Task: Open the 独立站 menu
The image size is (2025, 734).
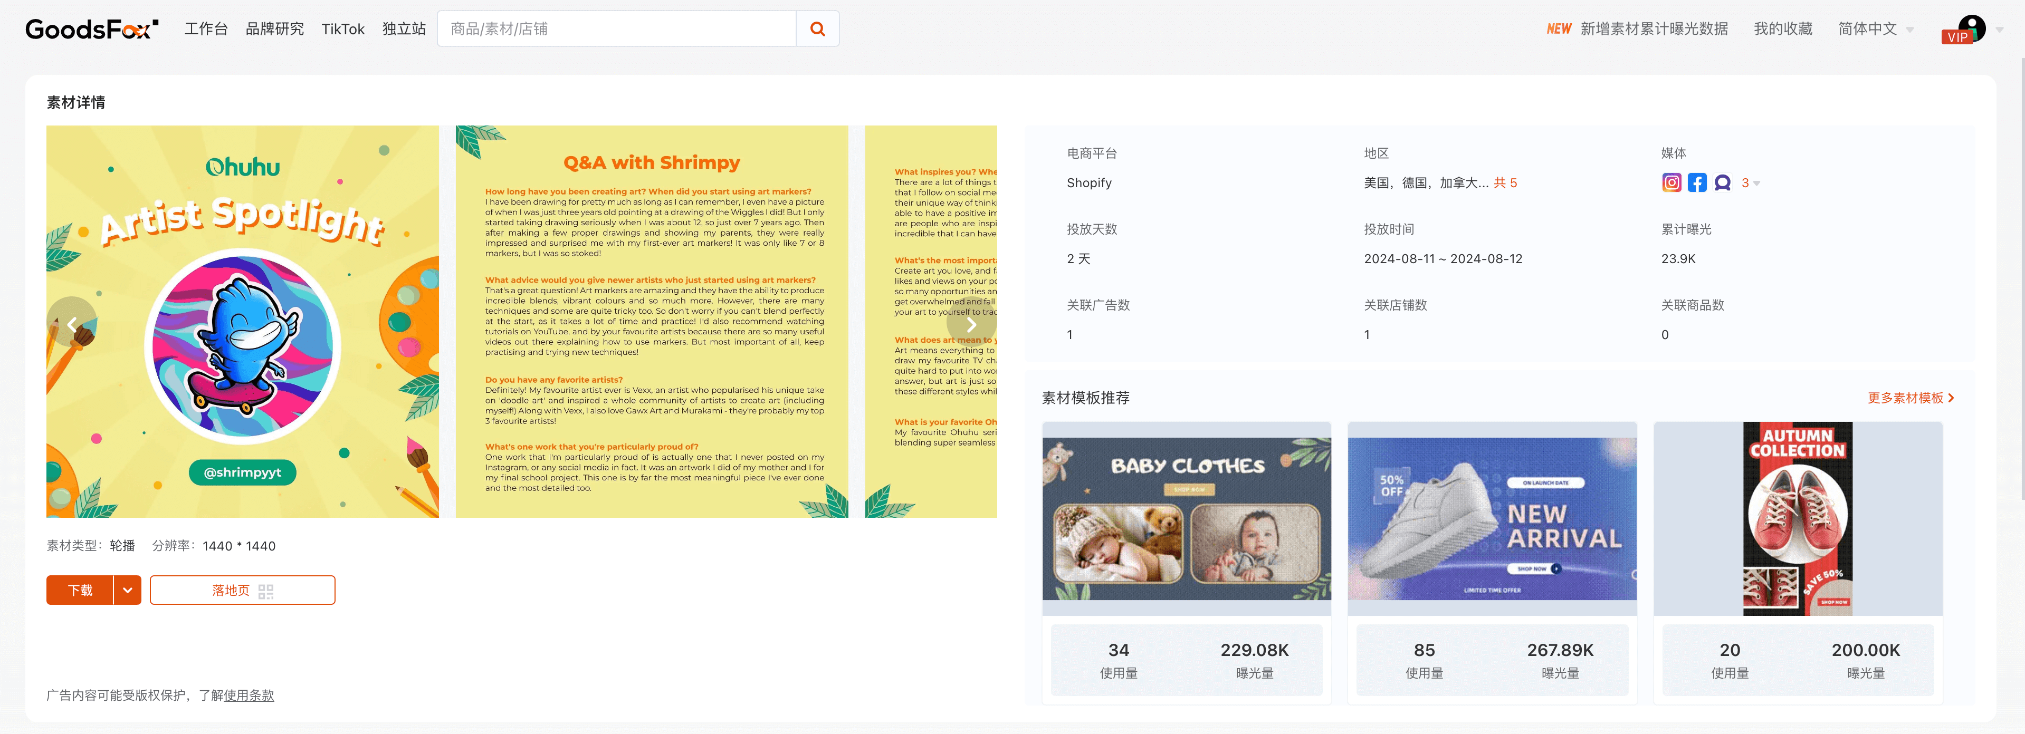Action: (x=404, y=29)
